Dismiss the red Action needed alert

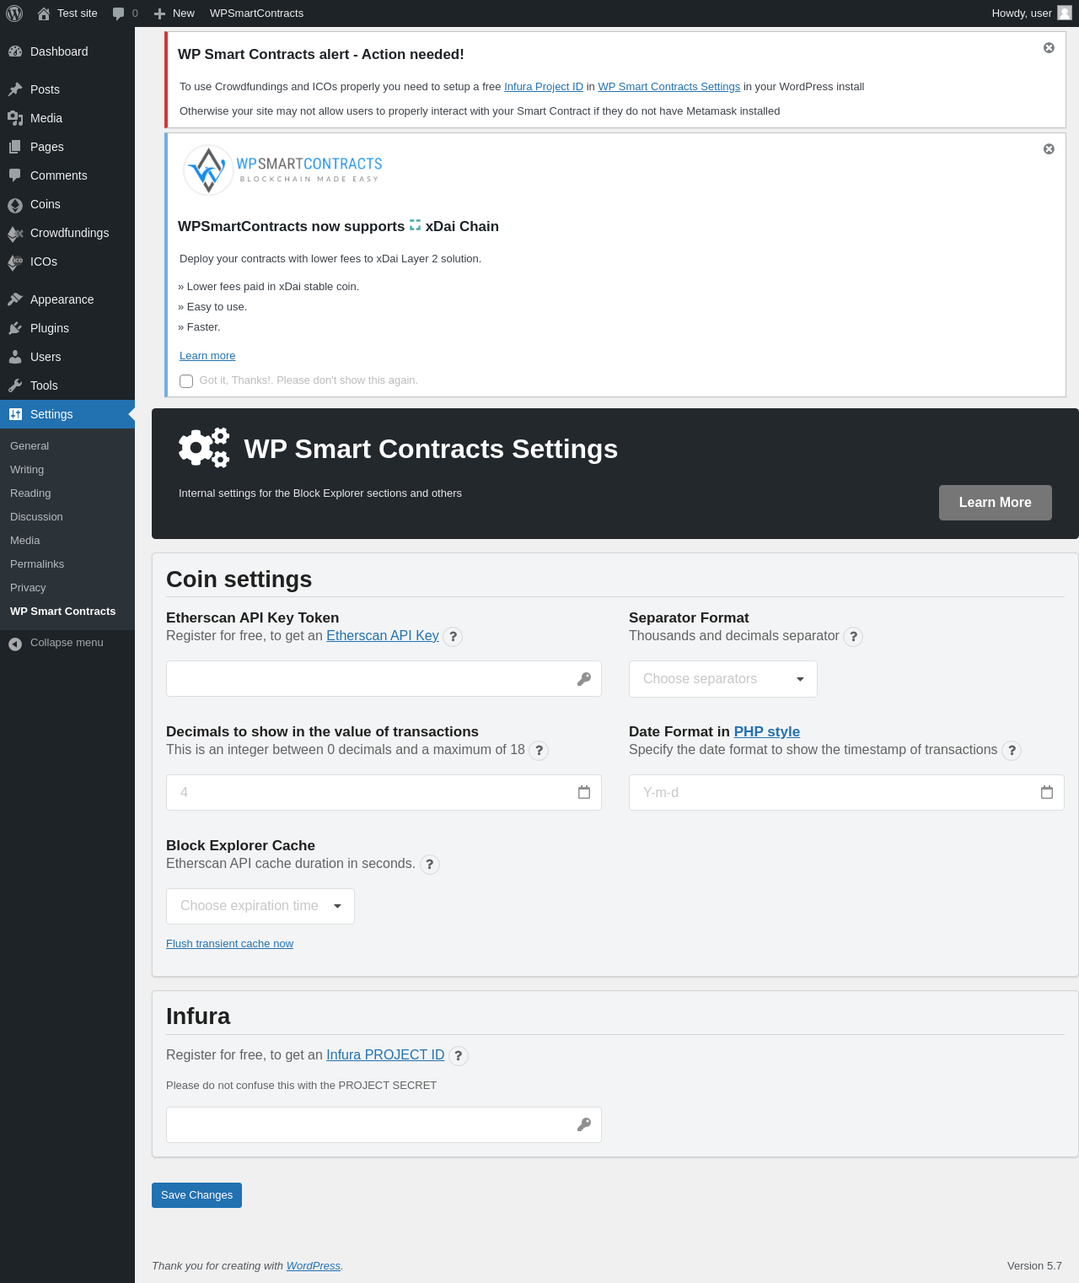point(1049,48)
